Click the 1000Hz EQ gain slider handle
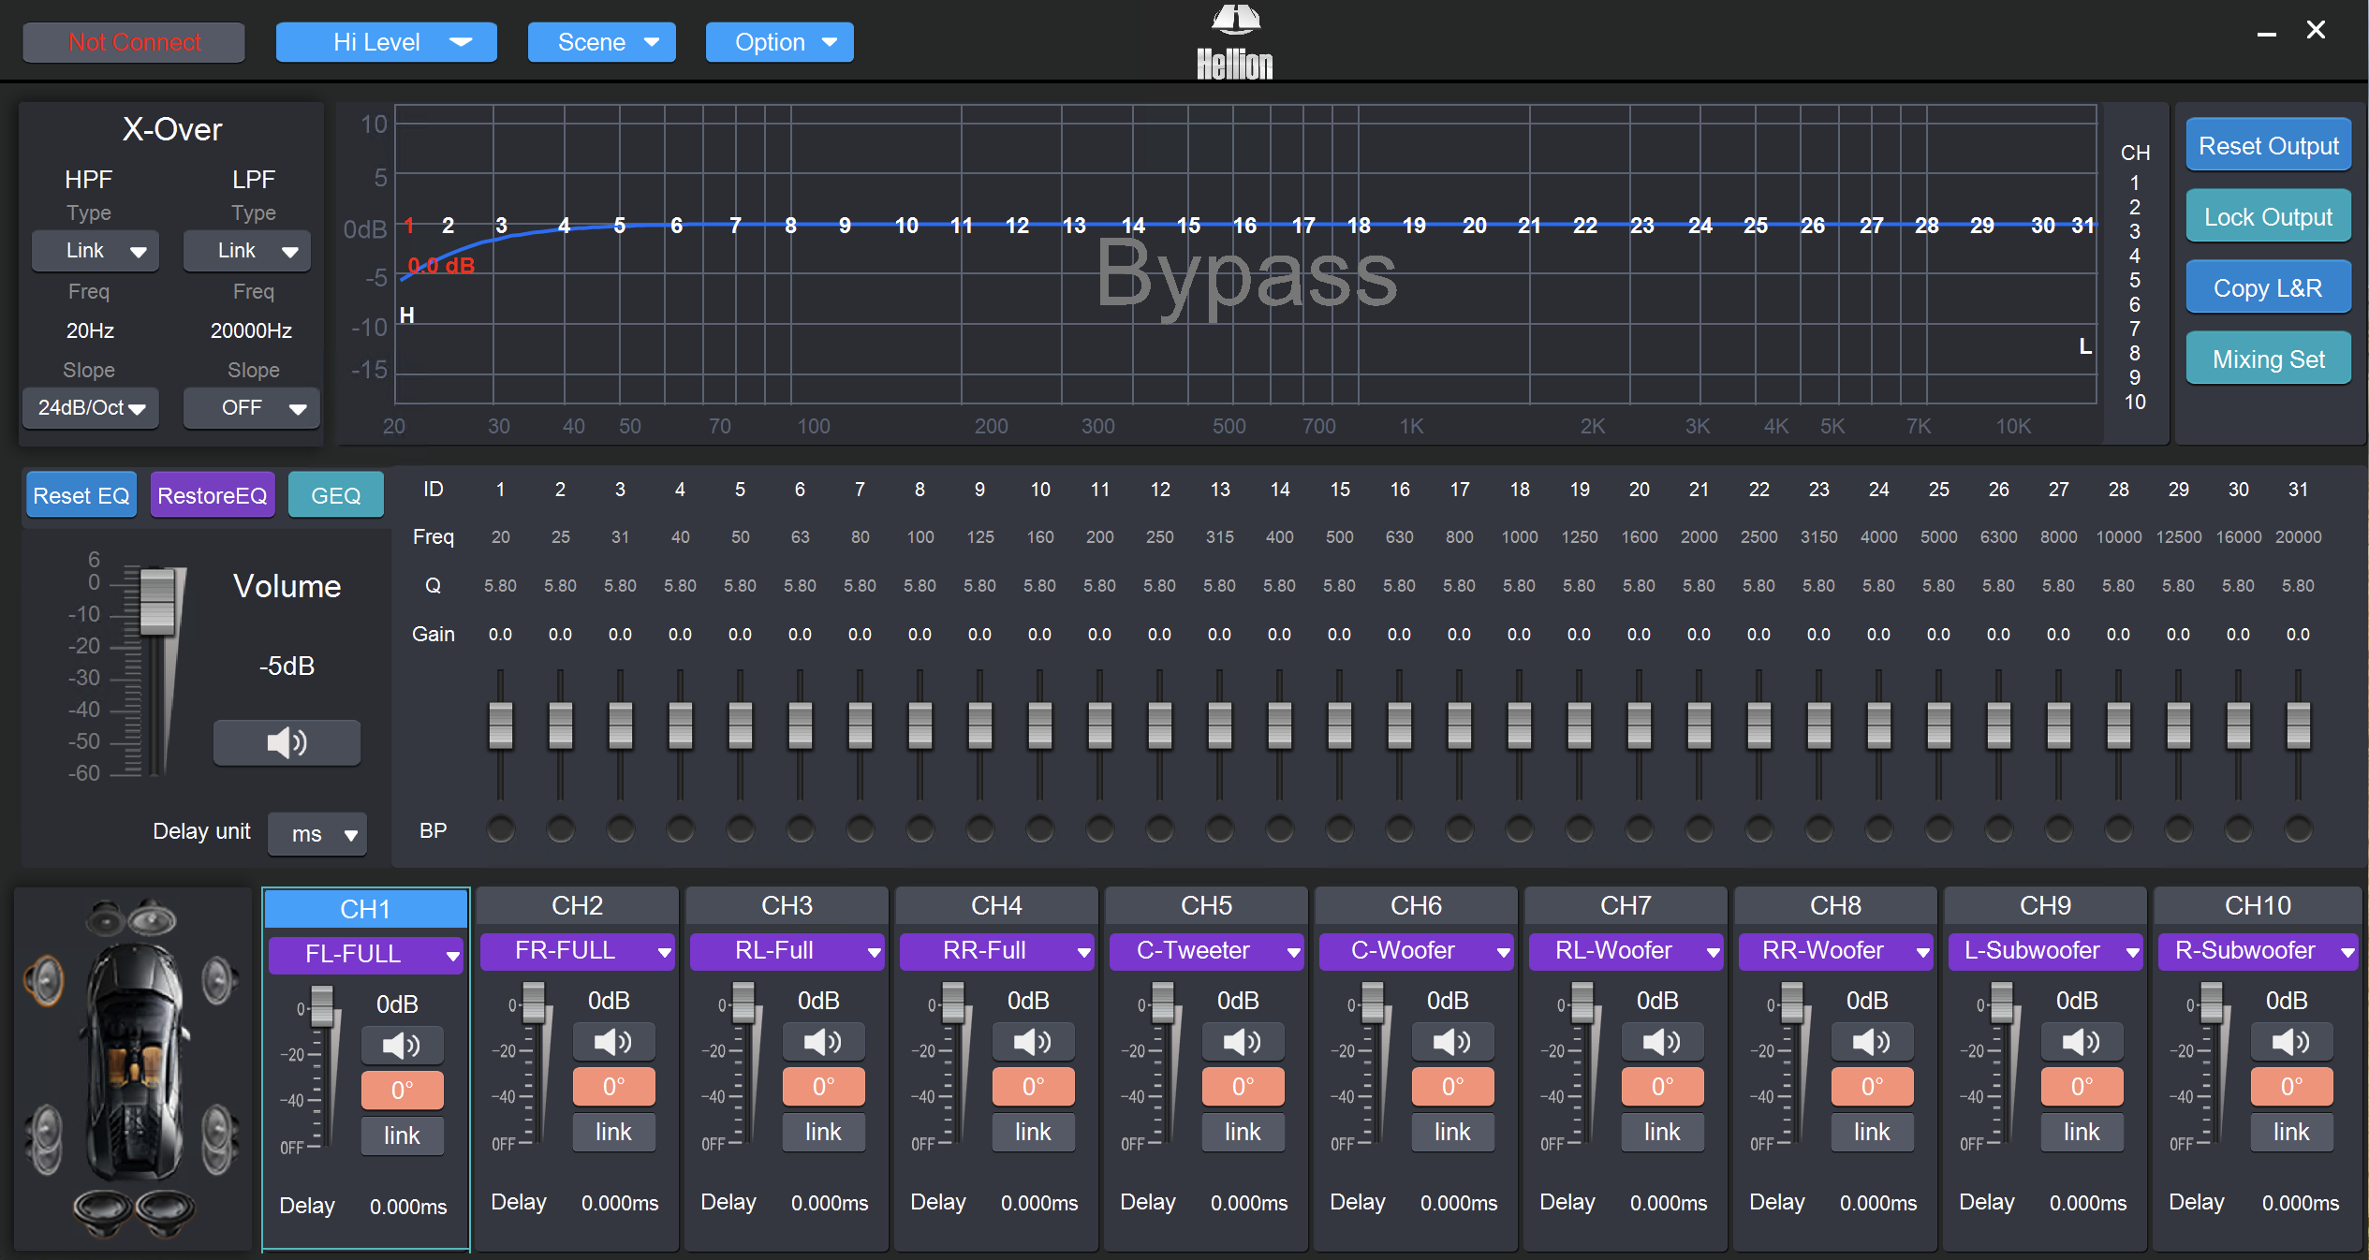This screenshot has width=2369, height=1260. pyautogui.click(x=1519, y=725)
